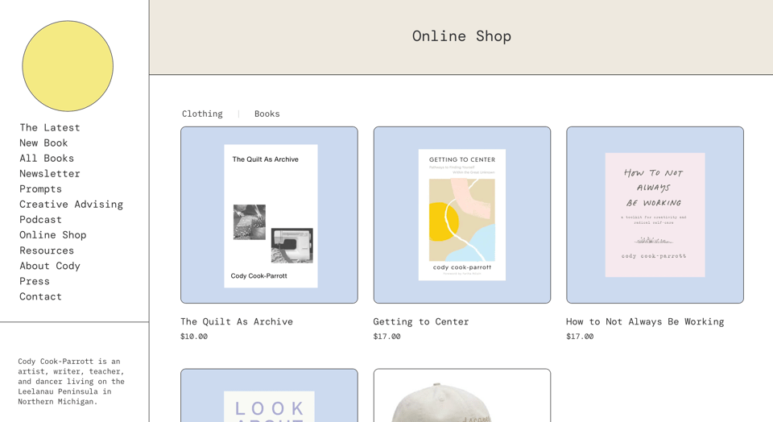Screen dimensions: 773x422
Task: Open Getting to Center book cover
Action: (462, 215)
